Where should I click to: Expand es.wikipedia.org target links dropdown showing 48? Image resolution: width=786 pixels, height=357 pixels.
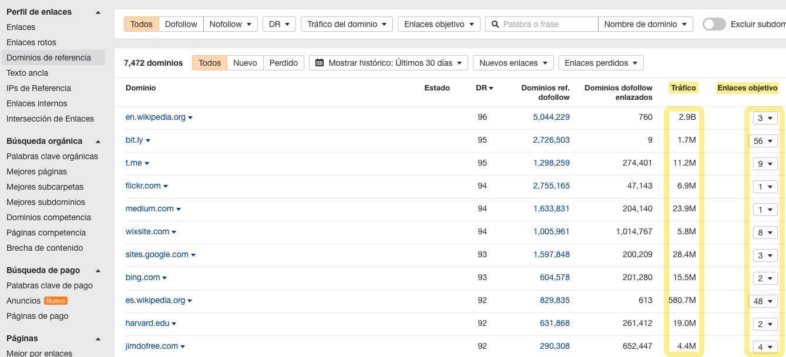pos(763,301)
